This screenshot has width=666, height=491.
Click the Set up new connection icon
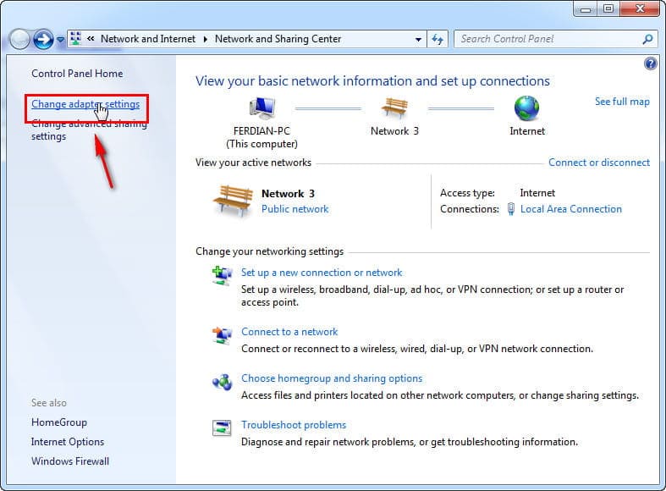tap(222, 277)
